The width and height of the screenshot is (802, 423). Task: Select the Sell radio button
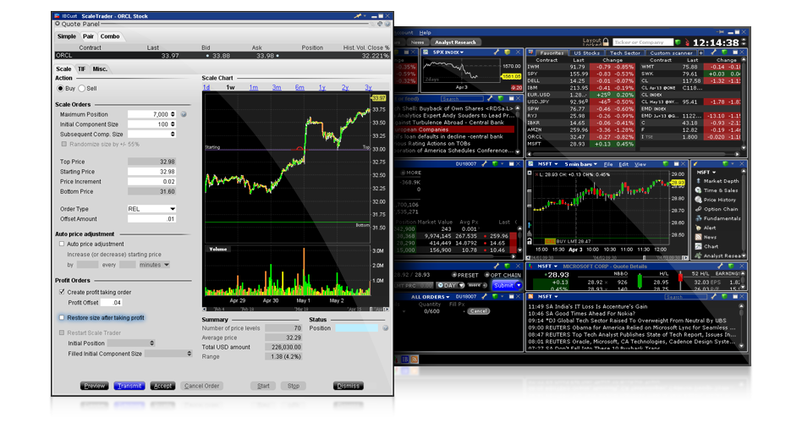click(x=82, y=89)
